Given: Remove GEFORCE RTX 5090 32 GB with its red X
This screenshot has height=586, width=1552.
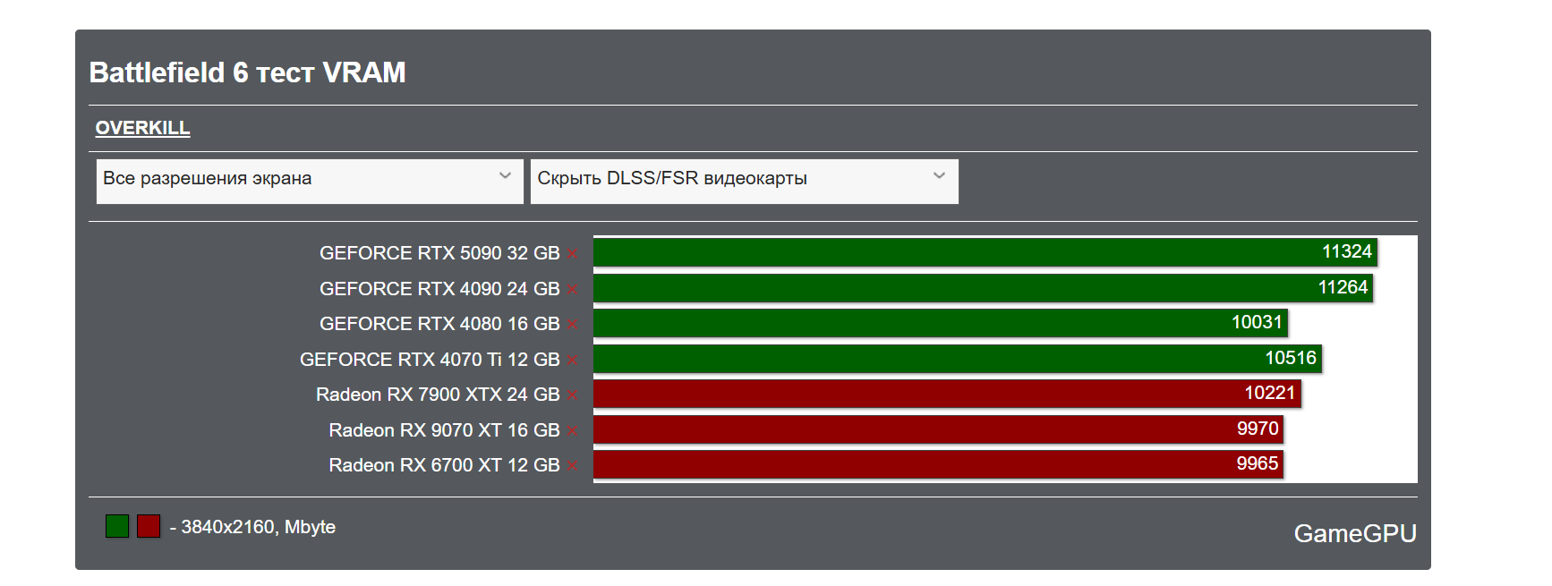Looking at the screenshot, I should [x=572, y=254].
